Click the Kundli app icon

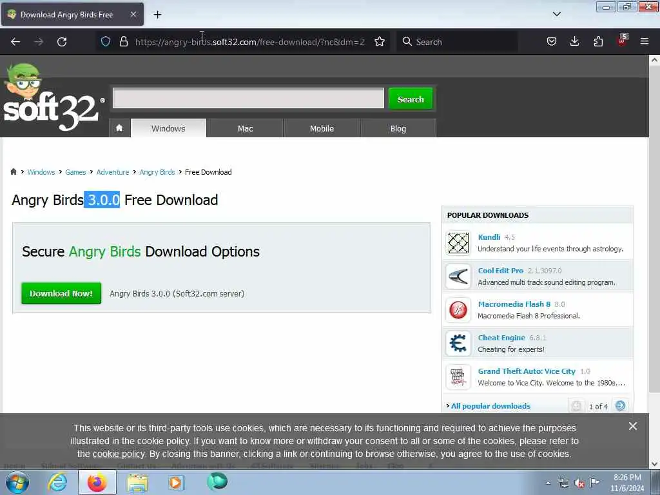(458, 243)
